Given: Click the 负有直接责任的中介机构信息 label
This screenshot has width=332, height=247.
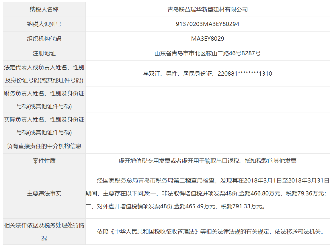Looking at the screenshot, I should point(44,146).
